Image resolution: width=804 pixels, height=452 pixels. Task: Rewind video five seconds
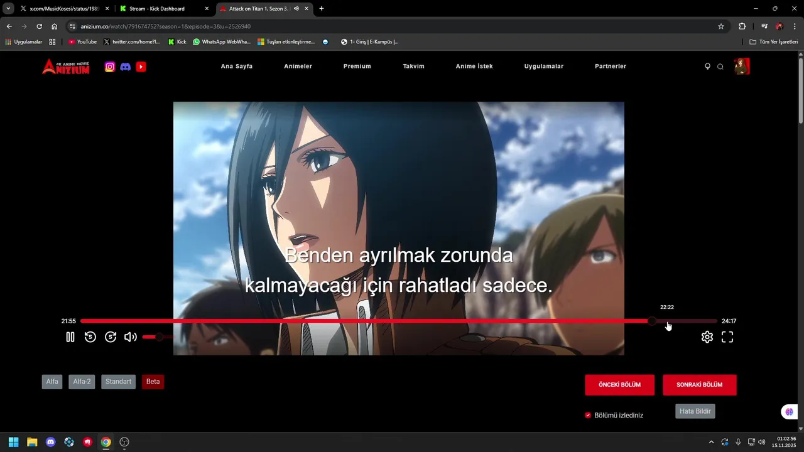pyautogui.click(x=90, y=337)
